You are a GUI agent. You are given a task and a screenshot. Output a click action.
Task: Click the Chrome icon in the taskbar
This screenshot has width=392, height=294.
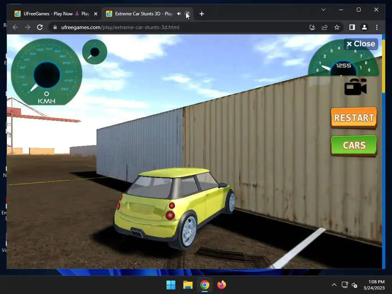(x=204, y=285)
